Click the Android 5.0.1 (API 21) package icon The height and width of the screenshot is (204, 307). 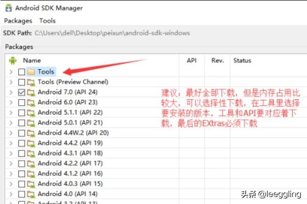(31, 123)
